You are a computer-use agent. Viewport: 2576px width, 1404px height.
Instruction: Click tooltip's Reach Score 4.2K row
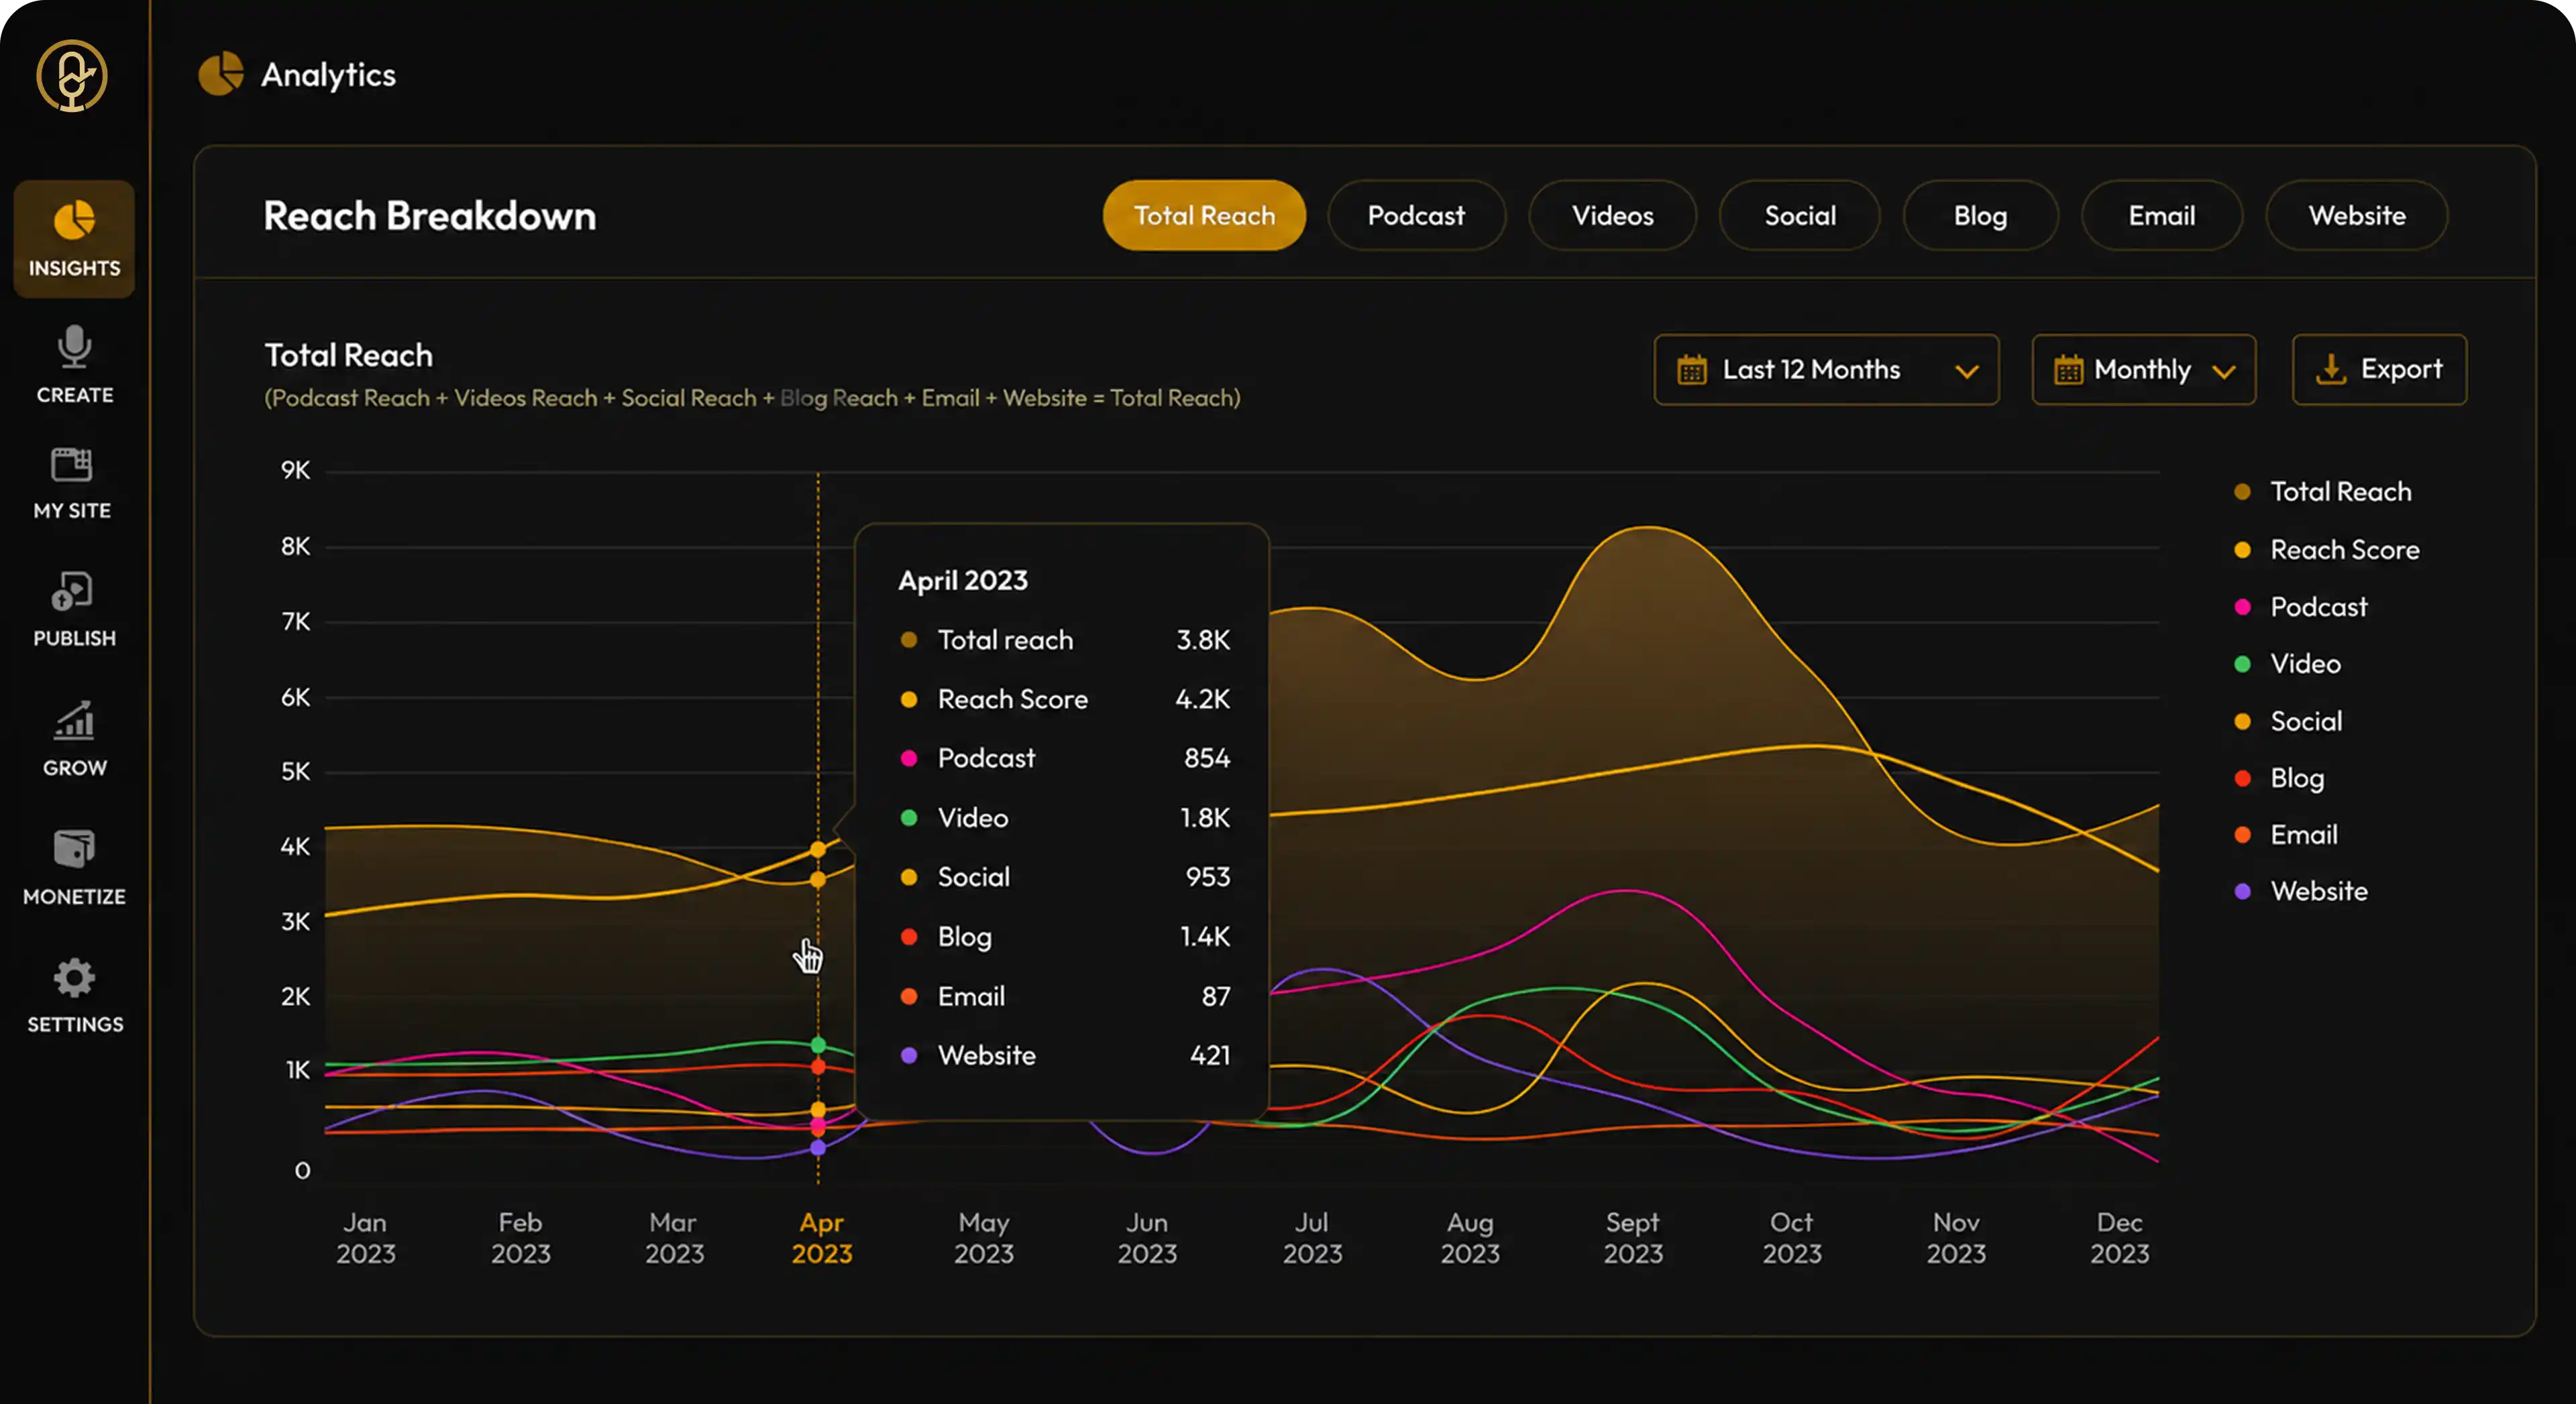pyautogui.click(x=1064, y=699)
